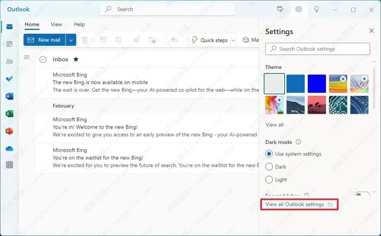Image resolution: width=381 pixels, height=236 pixels.
Task: Click the Delete trash can icon
Action: (x=84, y=40)
